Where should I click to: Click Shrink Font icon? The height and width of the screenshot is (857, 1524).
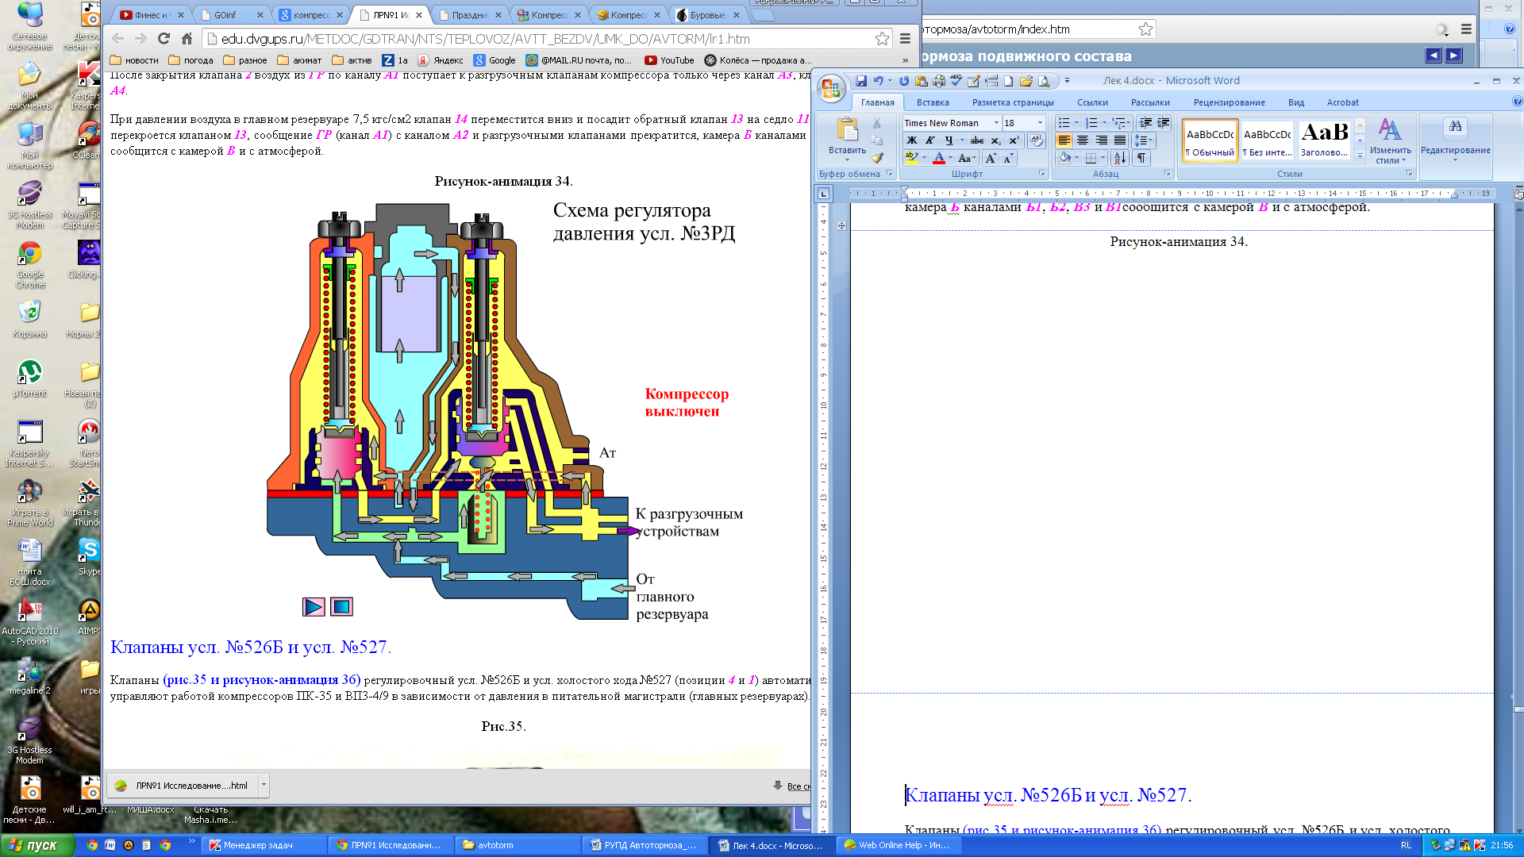[x=1008, y=158]
